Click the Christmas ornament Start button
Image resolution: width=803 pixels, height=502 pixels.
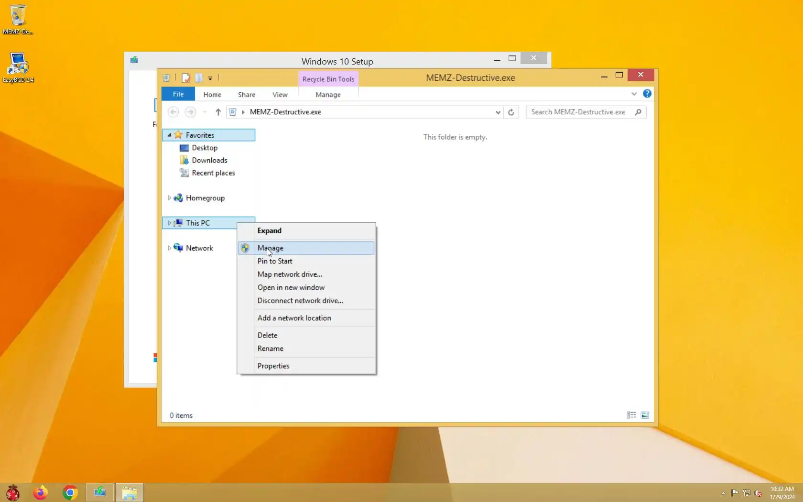point(13,492)
